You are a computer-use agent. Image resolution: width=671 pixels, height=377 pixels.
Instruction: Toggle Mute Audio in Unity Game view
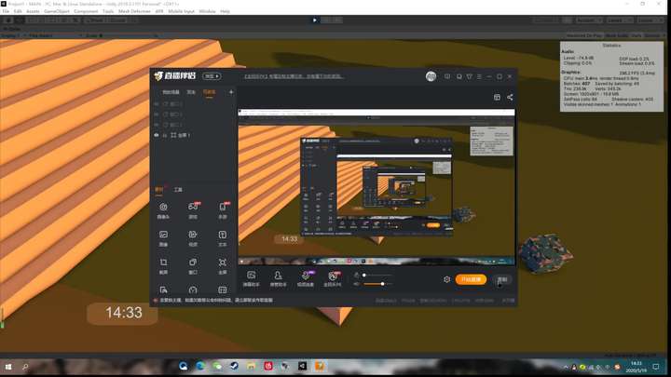(x=616, y=35)
